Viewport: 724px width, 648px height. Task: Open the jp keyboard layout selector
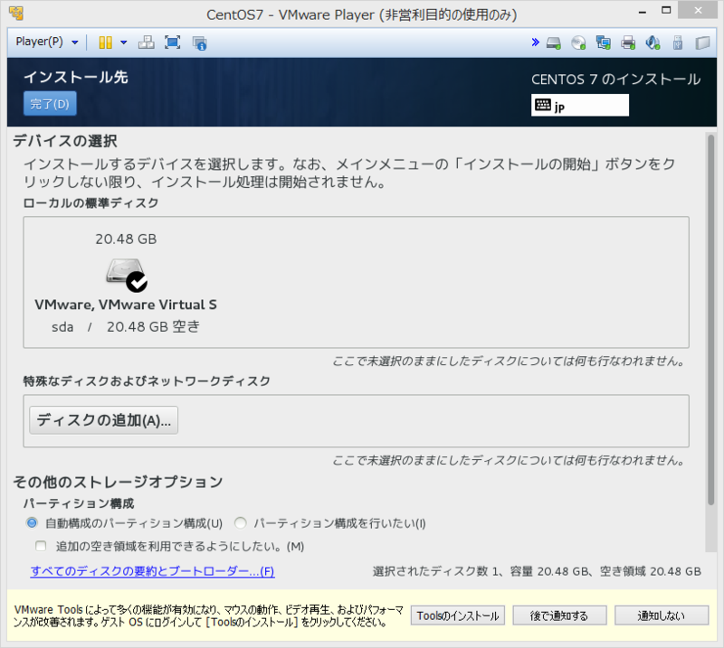point(579,105)
